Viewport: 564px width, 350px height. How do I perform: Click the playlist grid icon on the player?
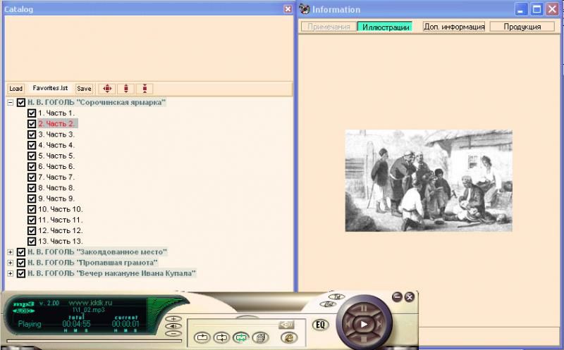point(259,338)
